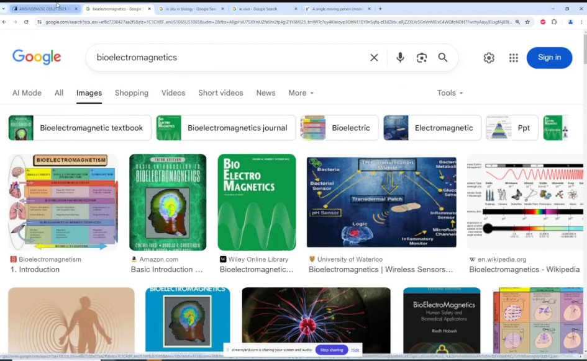Start voice search with microphone icon
The image size is (587, 361).
click(x=400, y=58)
